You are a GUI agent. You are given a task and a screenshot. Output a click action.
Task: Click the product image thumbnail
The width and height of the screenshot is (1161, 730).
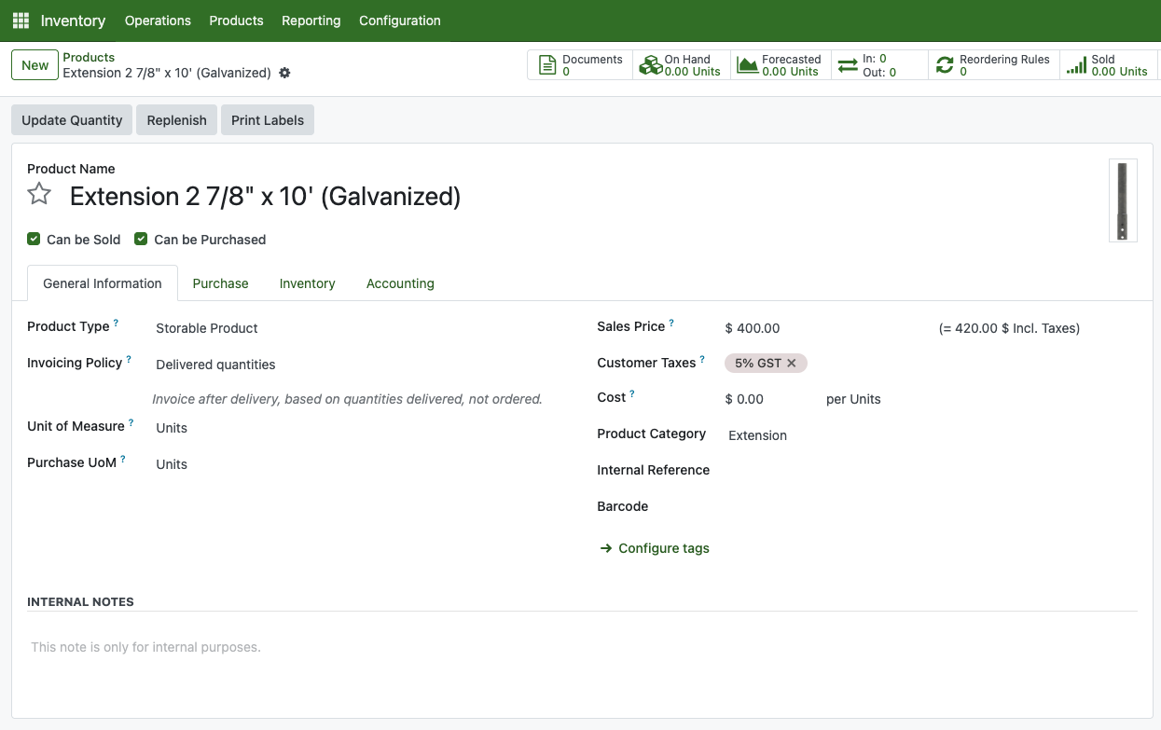tap(1122, 200)
